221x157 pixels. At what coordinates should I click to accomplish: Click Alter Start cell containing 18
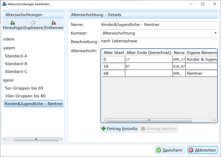(x=114, y=66)
